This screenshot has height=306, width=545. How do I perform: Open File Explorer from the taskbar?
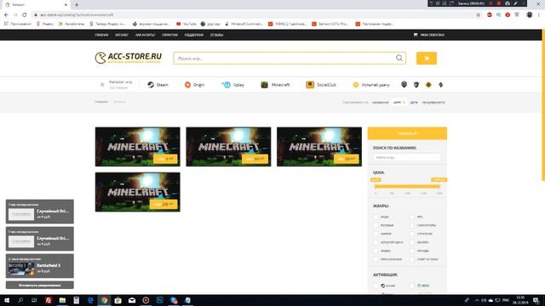62,300
